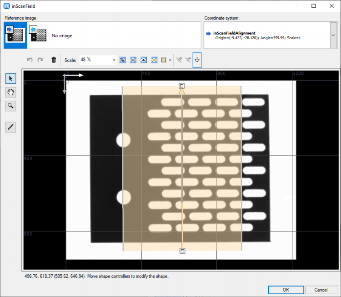
Task: Expand the Coordinate system dropdown
Action: 333,35
